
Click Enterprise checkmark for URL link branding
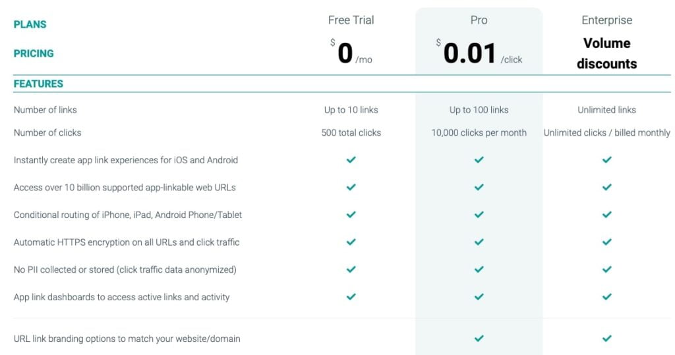pyautogui.click(x=606, y=339)
